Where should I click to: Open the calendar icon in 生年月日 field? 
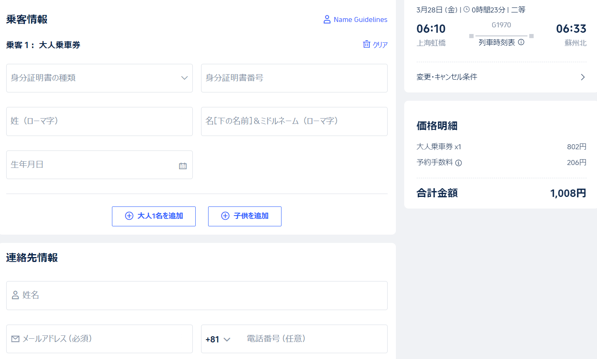(183, 166)
